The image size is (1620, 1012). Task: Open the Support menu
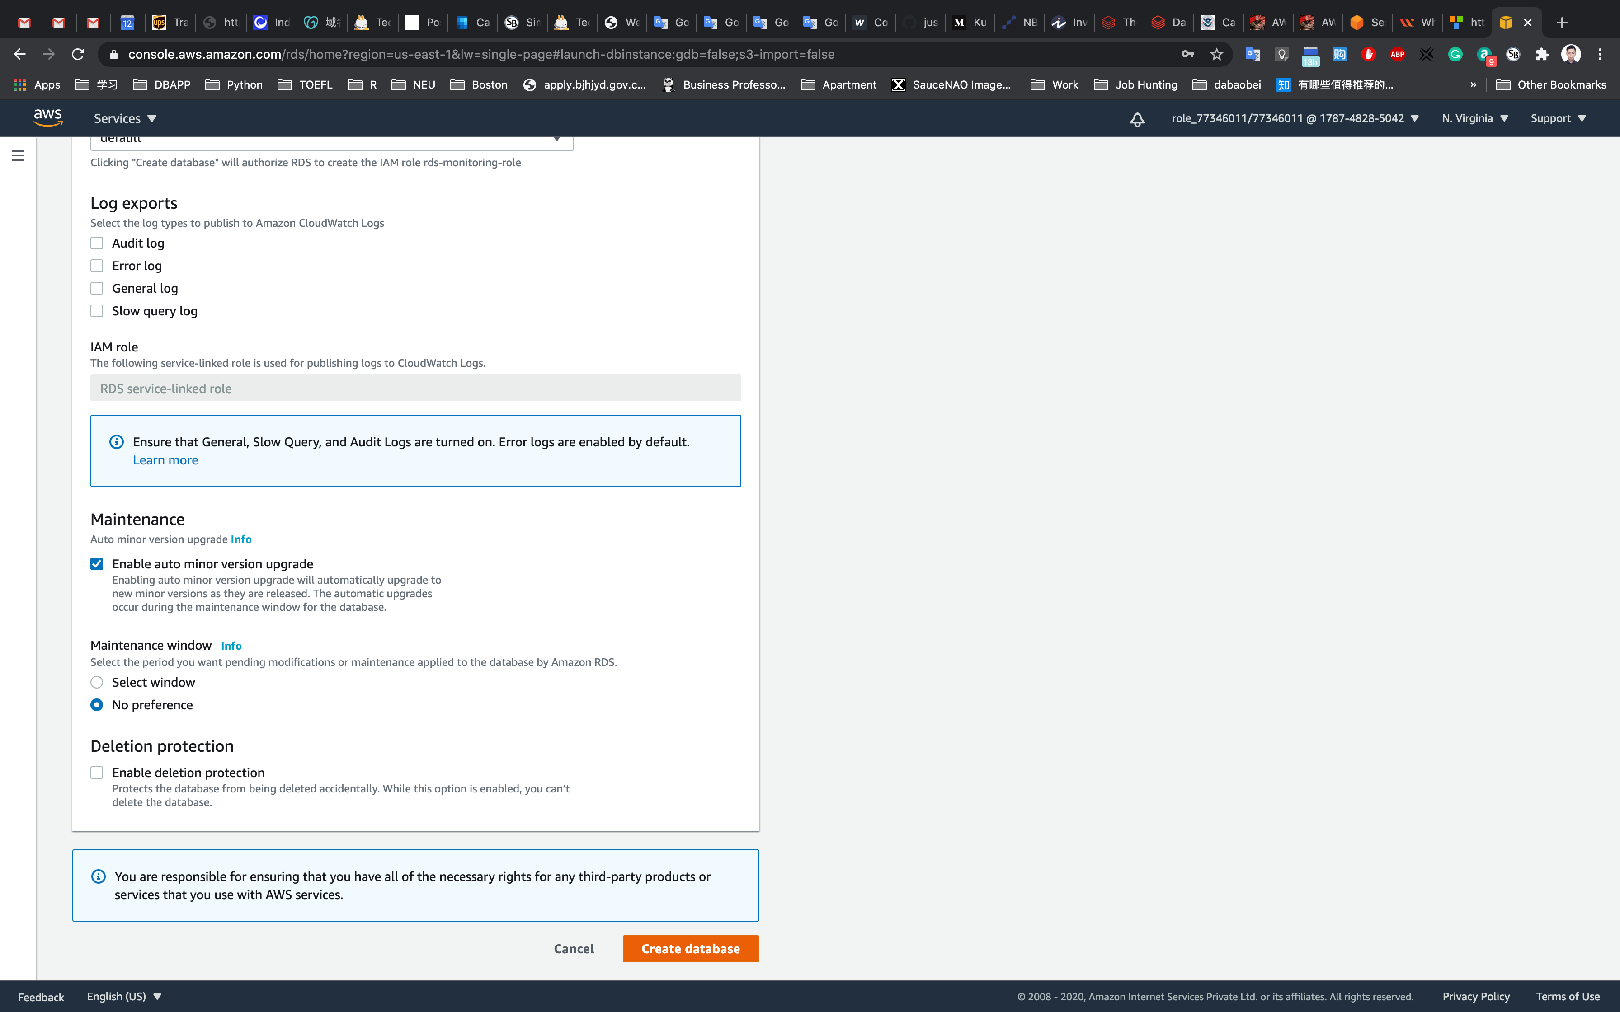coord(1557,118)
